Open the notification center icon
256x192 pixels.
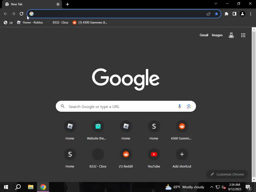coord(248,187)
